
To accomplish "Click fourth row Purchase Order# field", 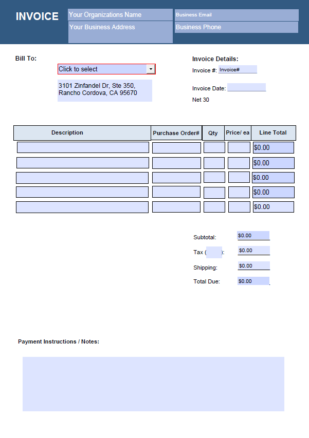I will (x=176, y=192).
